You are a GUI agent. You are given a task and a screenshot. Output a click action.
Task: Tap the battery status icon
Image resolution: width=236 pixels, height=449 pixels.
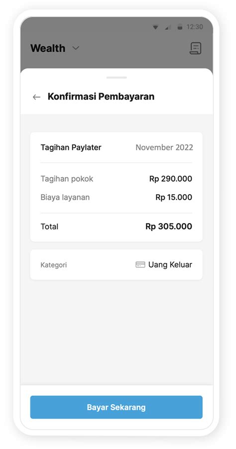(180, 27)
